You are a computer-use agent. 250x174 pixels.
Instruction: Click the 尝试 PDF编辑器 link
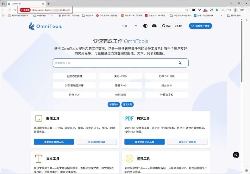tap(187, 142)
